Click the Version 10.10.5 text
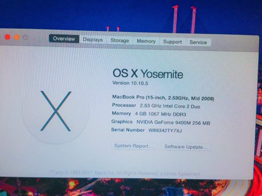This screenshot has width=262, height=196. tap(130, 83)
